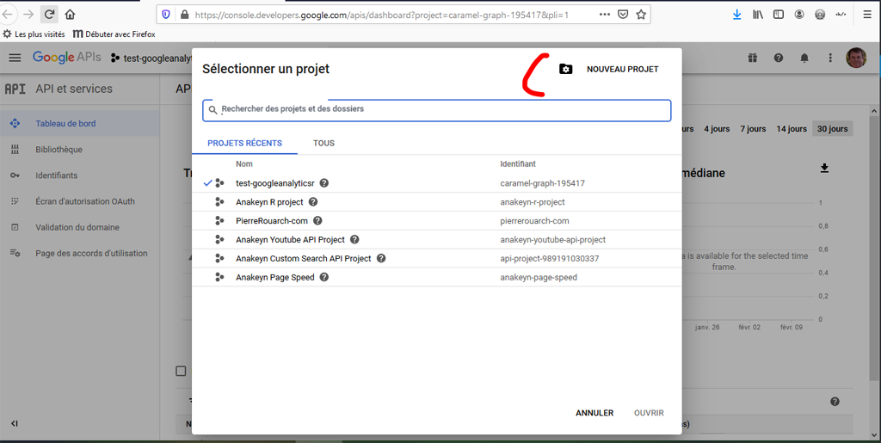Click the user account avatar
The height and width of the screenshot is (443, 881).
point(856,58)
